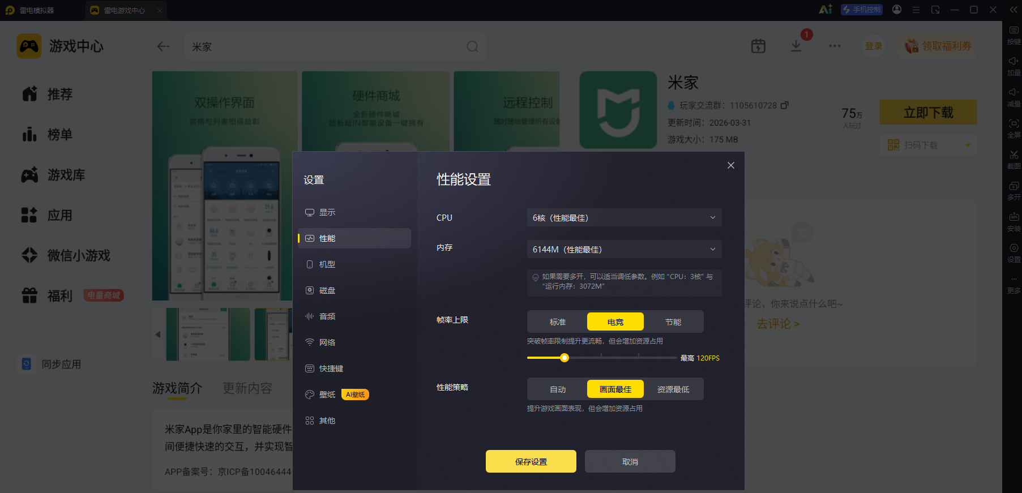
Task: Switch to the 更新内容 tab
Action: [x=247, y=388]
